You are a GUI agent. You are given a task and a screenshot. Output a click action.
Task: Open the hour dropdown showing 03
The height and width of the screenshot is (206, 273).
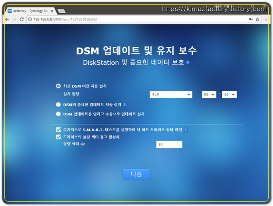(x=209, y=94)
